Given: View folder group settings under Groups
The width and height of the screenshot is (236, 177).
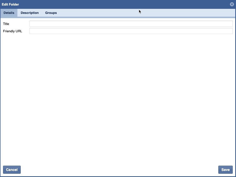Looking at the screenshot, I should (51, 13).
